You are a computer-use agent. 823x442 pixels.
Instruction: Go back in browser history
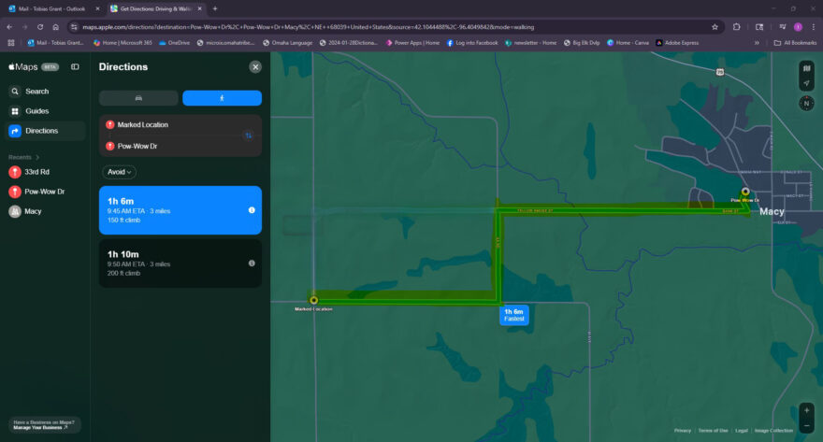pos(9,27)
